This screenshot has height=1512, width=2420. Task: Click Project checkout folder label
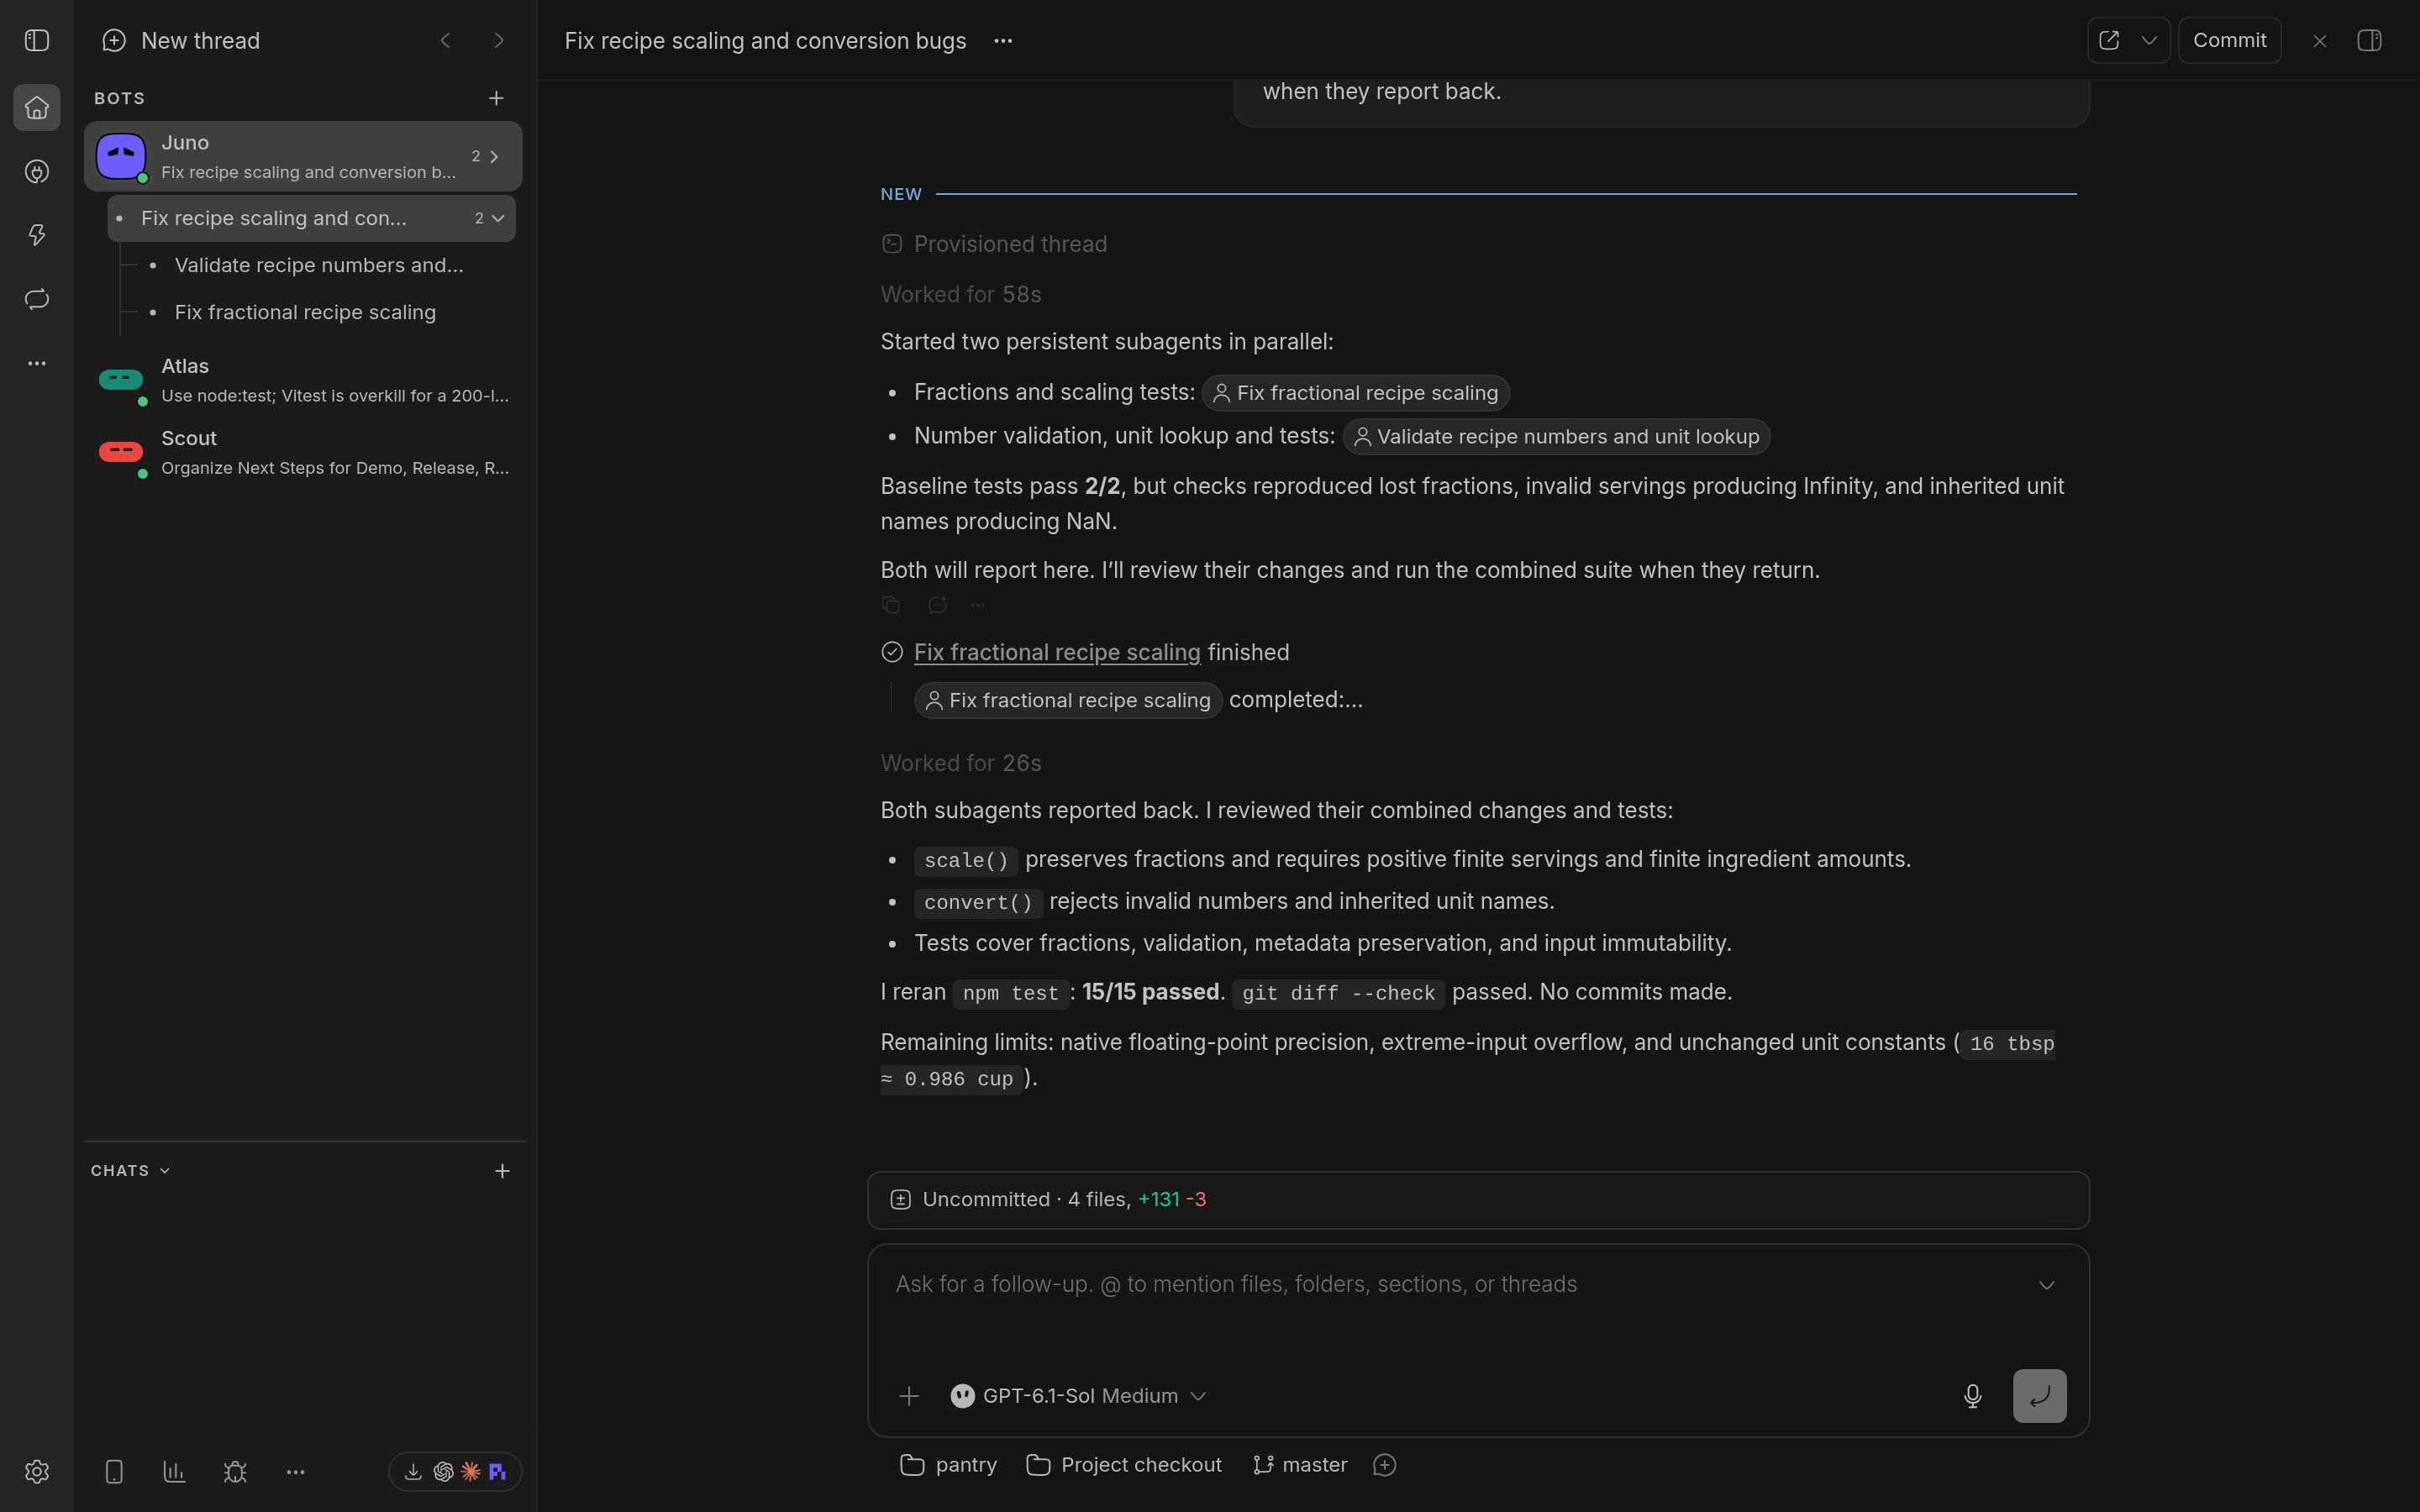click(x=1124, y=1464)
